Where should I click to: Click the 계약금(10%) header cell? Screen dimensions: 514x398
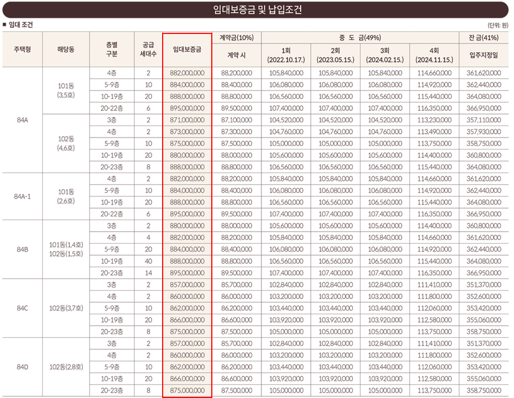[237, 38]
